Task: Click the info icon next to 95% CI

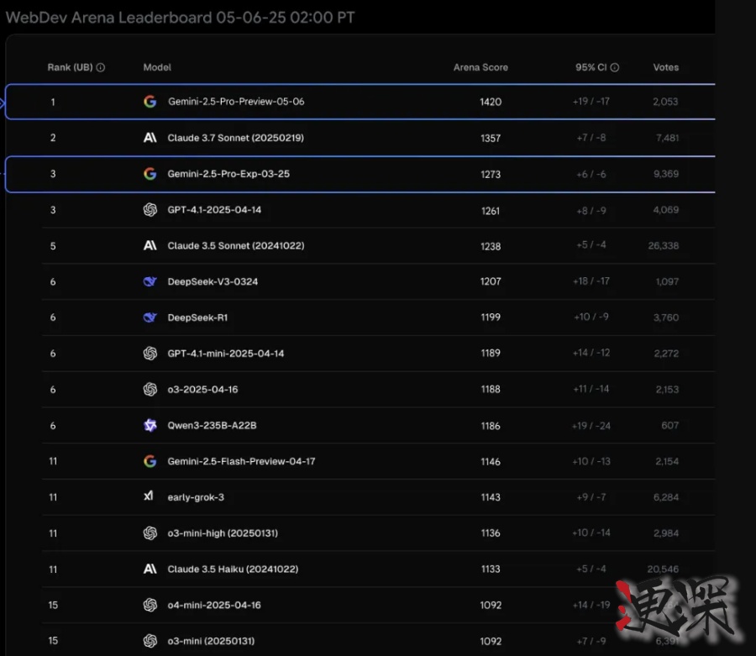Action: [615, 67]
